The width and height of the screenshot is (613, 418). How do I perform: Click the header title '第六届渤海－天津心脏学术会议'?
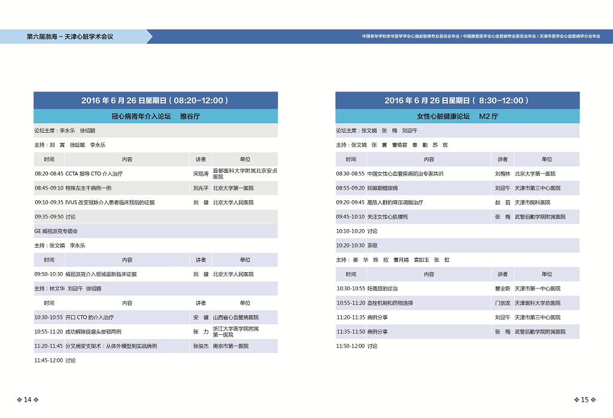click(x=70, y=36)
